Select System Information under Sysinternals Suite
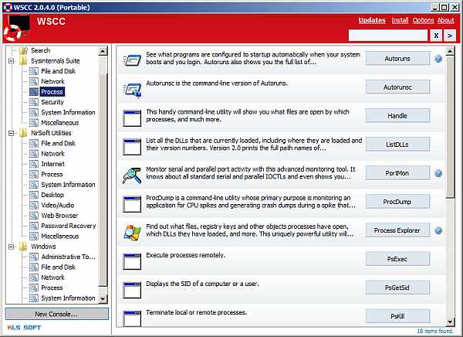This screenshot has height=337, width=463. [68, 112]
